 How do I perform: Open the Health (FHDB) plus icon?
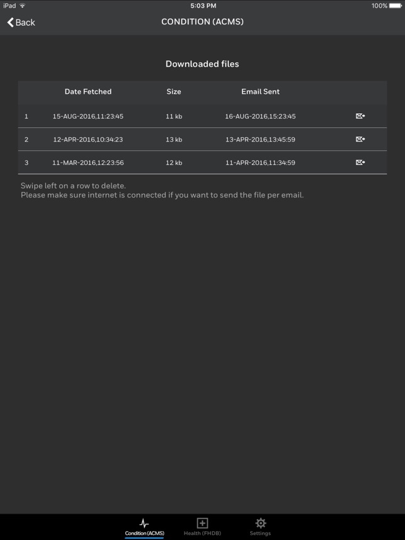click(x=202, y=523)
